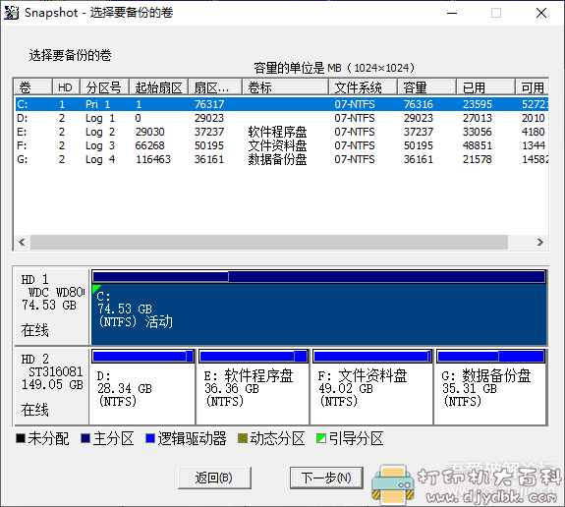Click the 分区号 column header

click(x=104, y=87)
